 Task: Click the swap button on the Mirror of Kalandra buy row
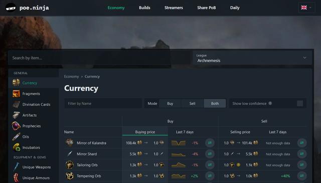pyautogui.click(x=210, y=143)
